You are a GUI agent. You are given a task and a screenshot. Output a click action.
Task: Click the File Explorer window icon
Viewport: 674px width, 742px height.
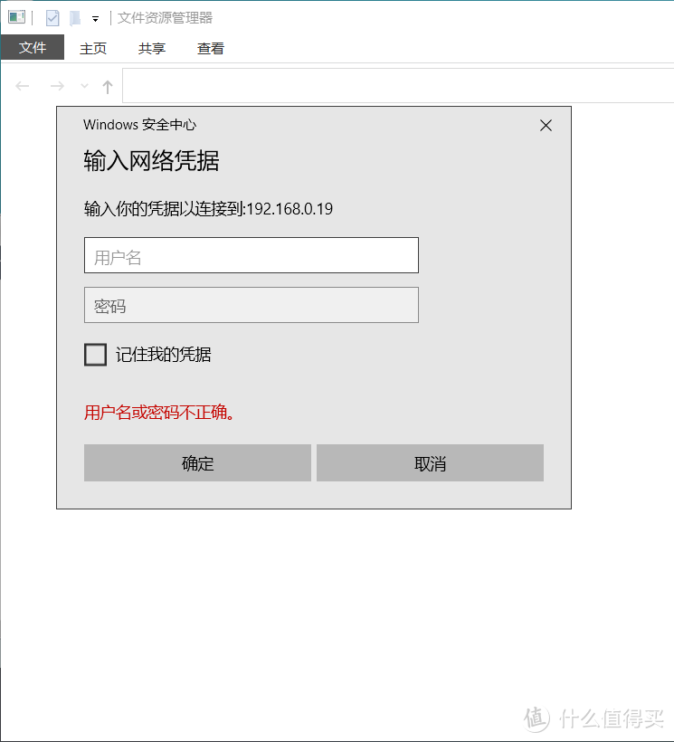coord(16,17)
